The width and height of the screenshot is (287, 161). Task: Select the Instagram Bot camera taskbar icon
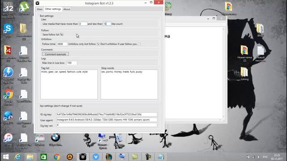point(83,157)
